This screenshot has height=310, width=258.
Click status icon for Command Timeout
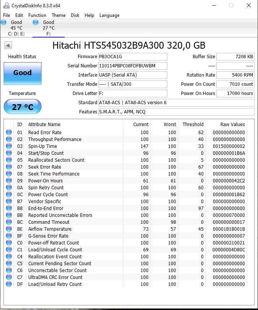pos(9,222)
